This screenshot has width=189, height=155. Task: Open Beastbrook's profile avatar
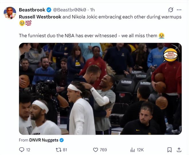(x=10, y=13)
